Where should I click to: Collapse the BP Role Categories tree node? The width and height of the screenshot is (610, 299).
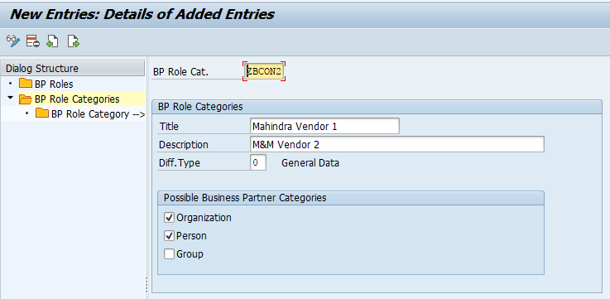tap(10, 98)
